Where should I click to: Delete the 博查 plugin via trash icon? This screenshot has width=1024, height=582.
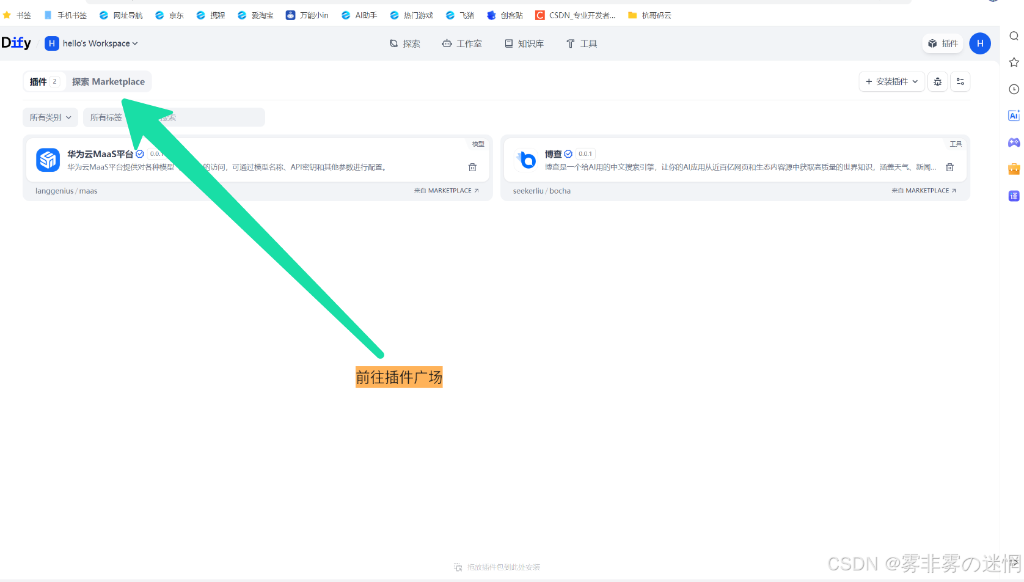point(950,167)
